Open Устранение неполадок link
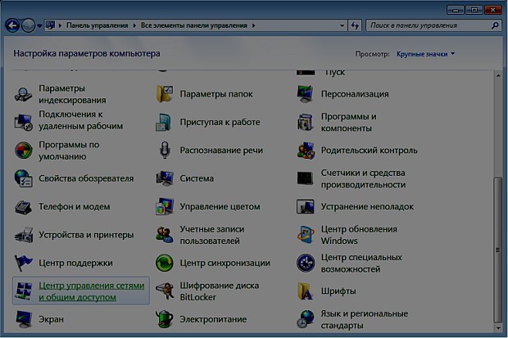This screenshot has height=338, width=508. [x=367, y=207]
